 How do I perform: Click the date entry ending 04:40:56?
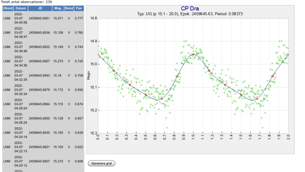(x=20, y=19)
